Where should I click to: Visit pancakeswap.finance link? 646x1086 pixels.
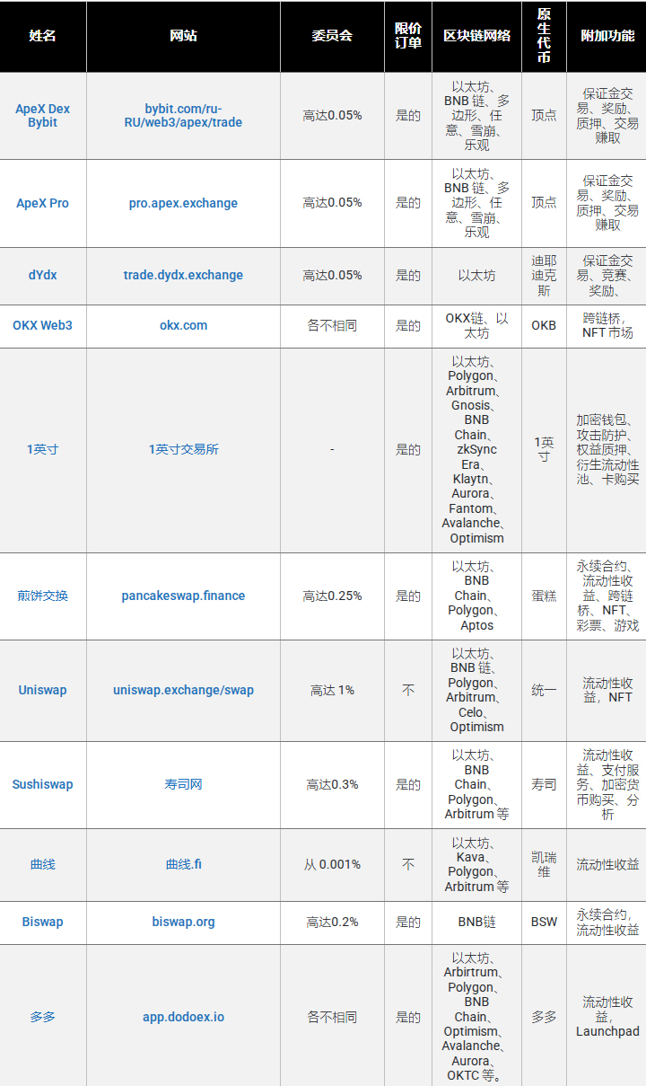point(183,596)
